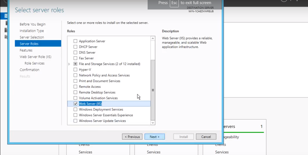Check the Hyper-V role checkbox
The image size is (308, 155).
(x=75, y=70)
